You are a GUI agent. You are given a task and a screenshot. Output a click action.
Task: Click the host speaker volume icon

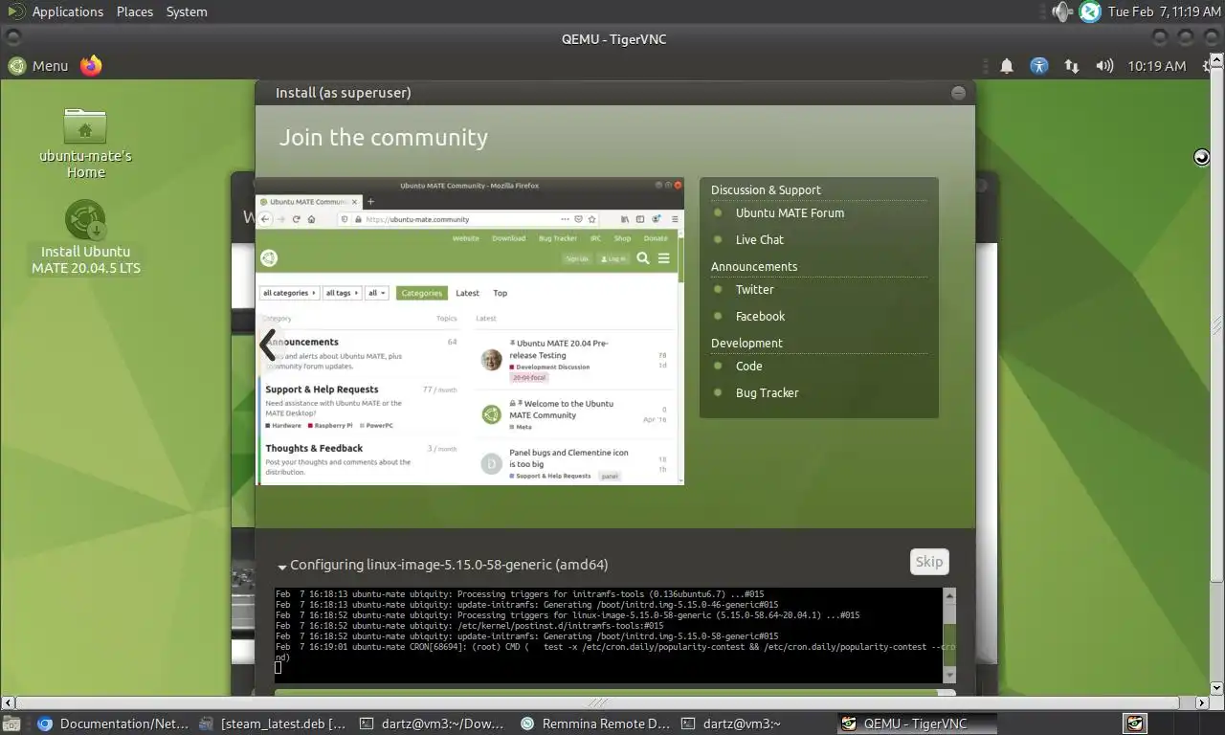[x=1062, y=11]
